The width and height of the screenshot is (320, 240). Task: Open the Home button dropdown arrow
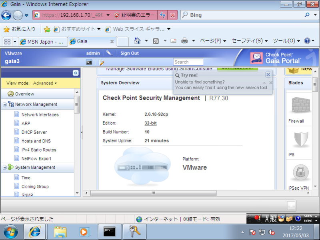tap(146, 41)
